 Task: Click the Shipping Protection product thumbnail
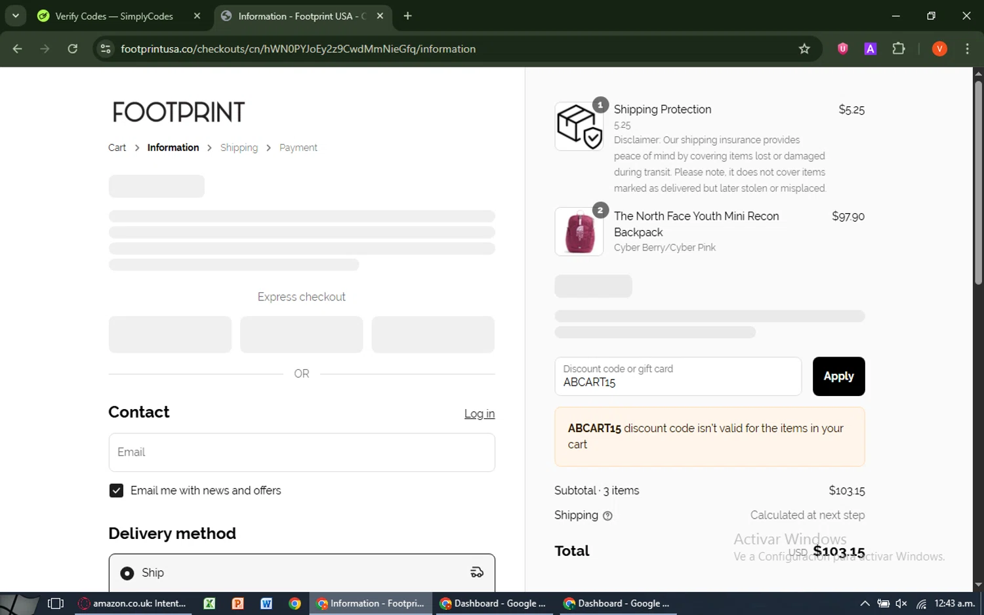579,126
